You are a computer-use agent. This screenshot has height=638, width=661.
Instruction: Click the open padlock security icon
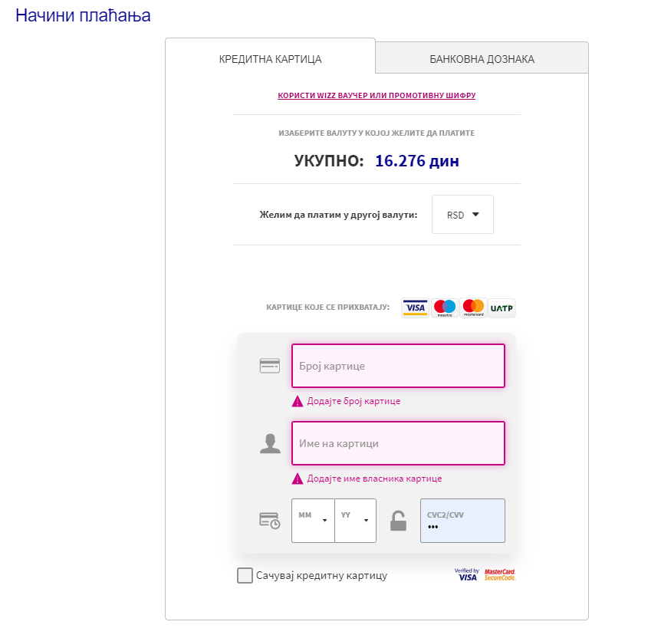[x=399, y=521]
